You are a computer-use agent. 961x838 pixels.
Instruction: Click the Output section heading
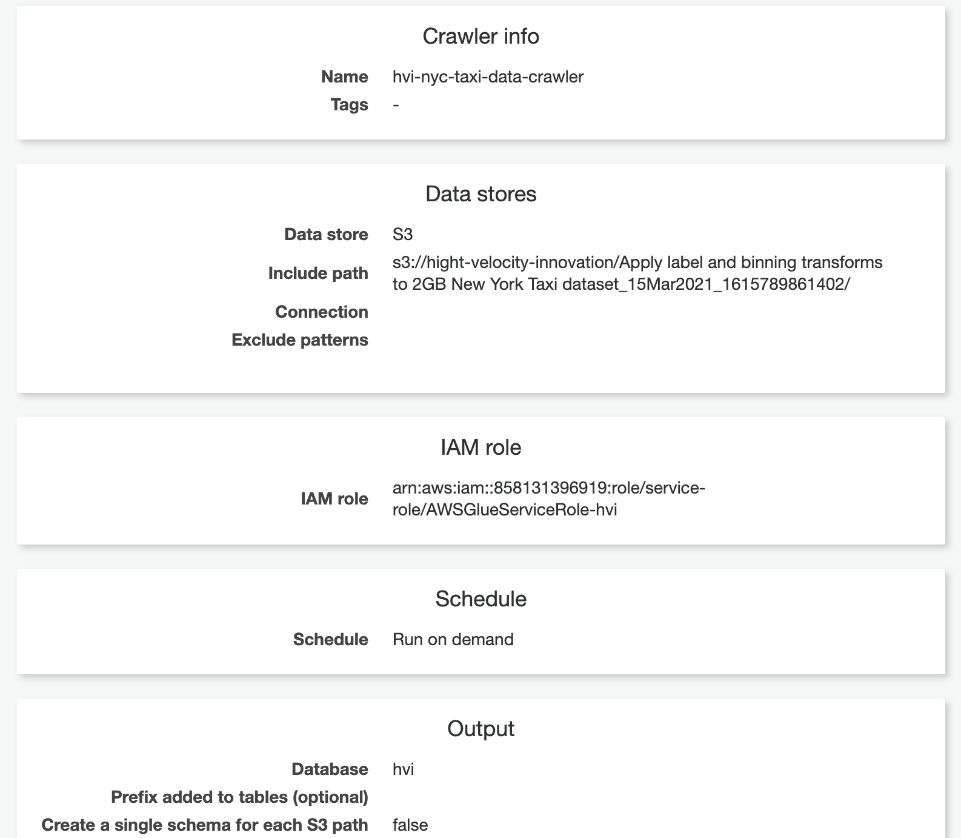click(480, 729)
